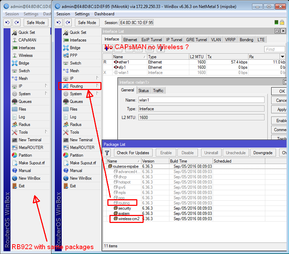Click the padlock icon near Session field
Viewport: 289px width, 254px height.
coord(282,22)
